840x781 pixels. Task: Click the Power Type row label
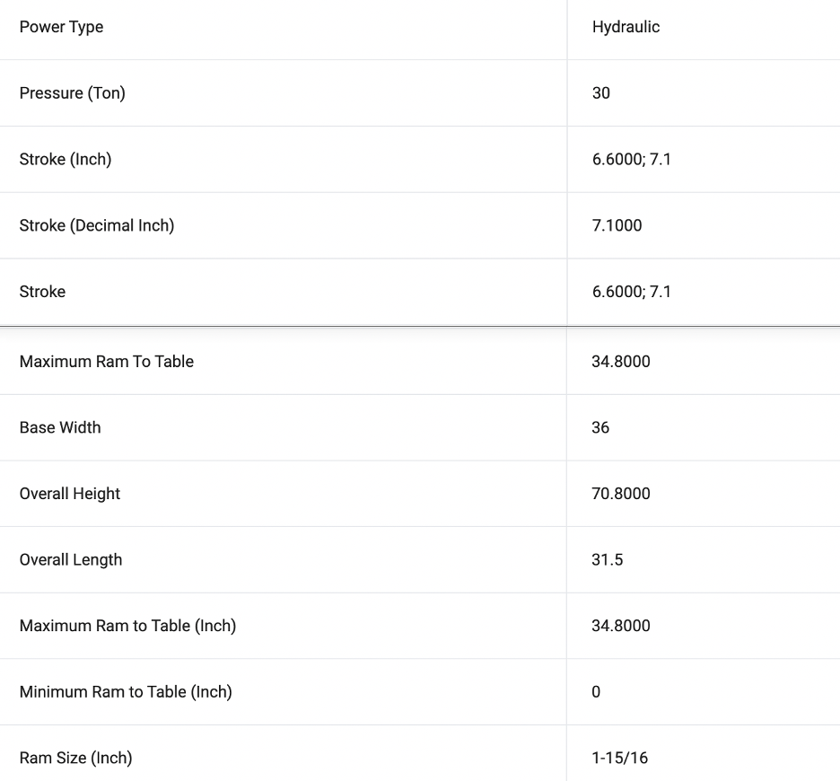(x=61, y=27)
